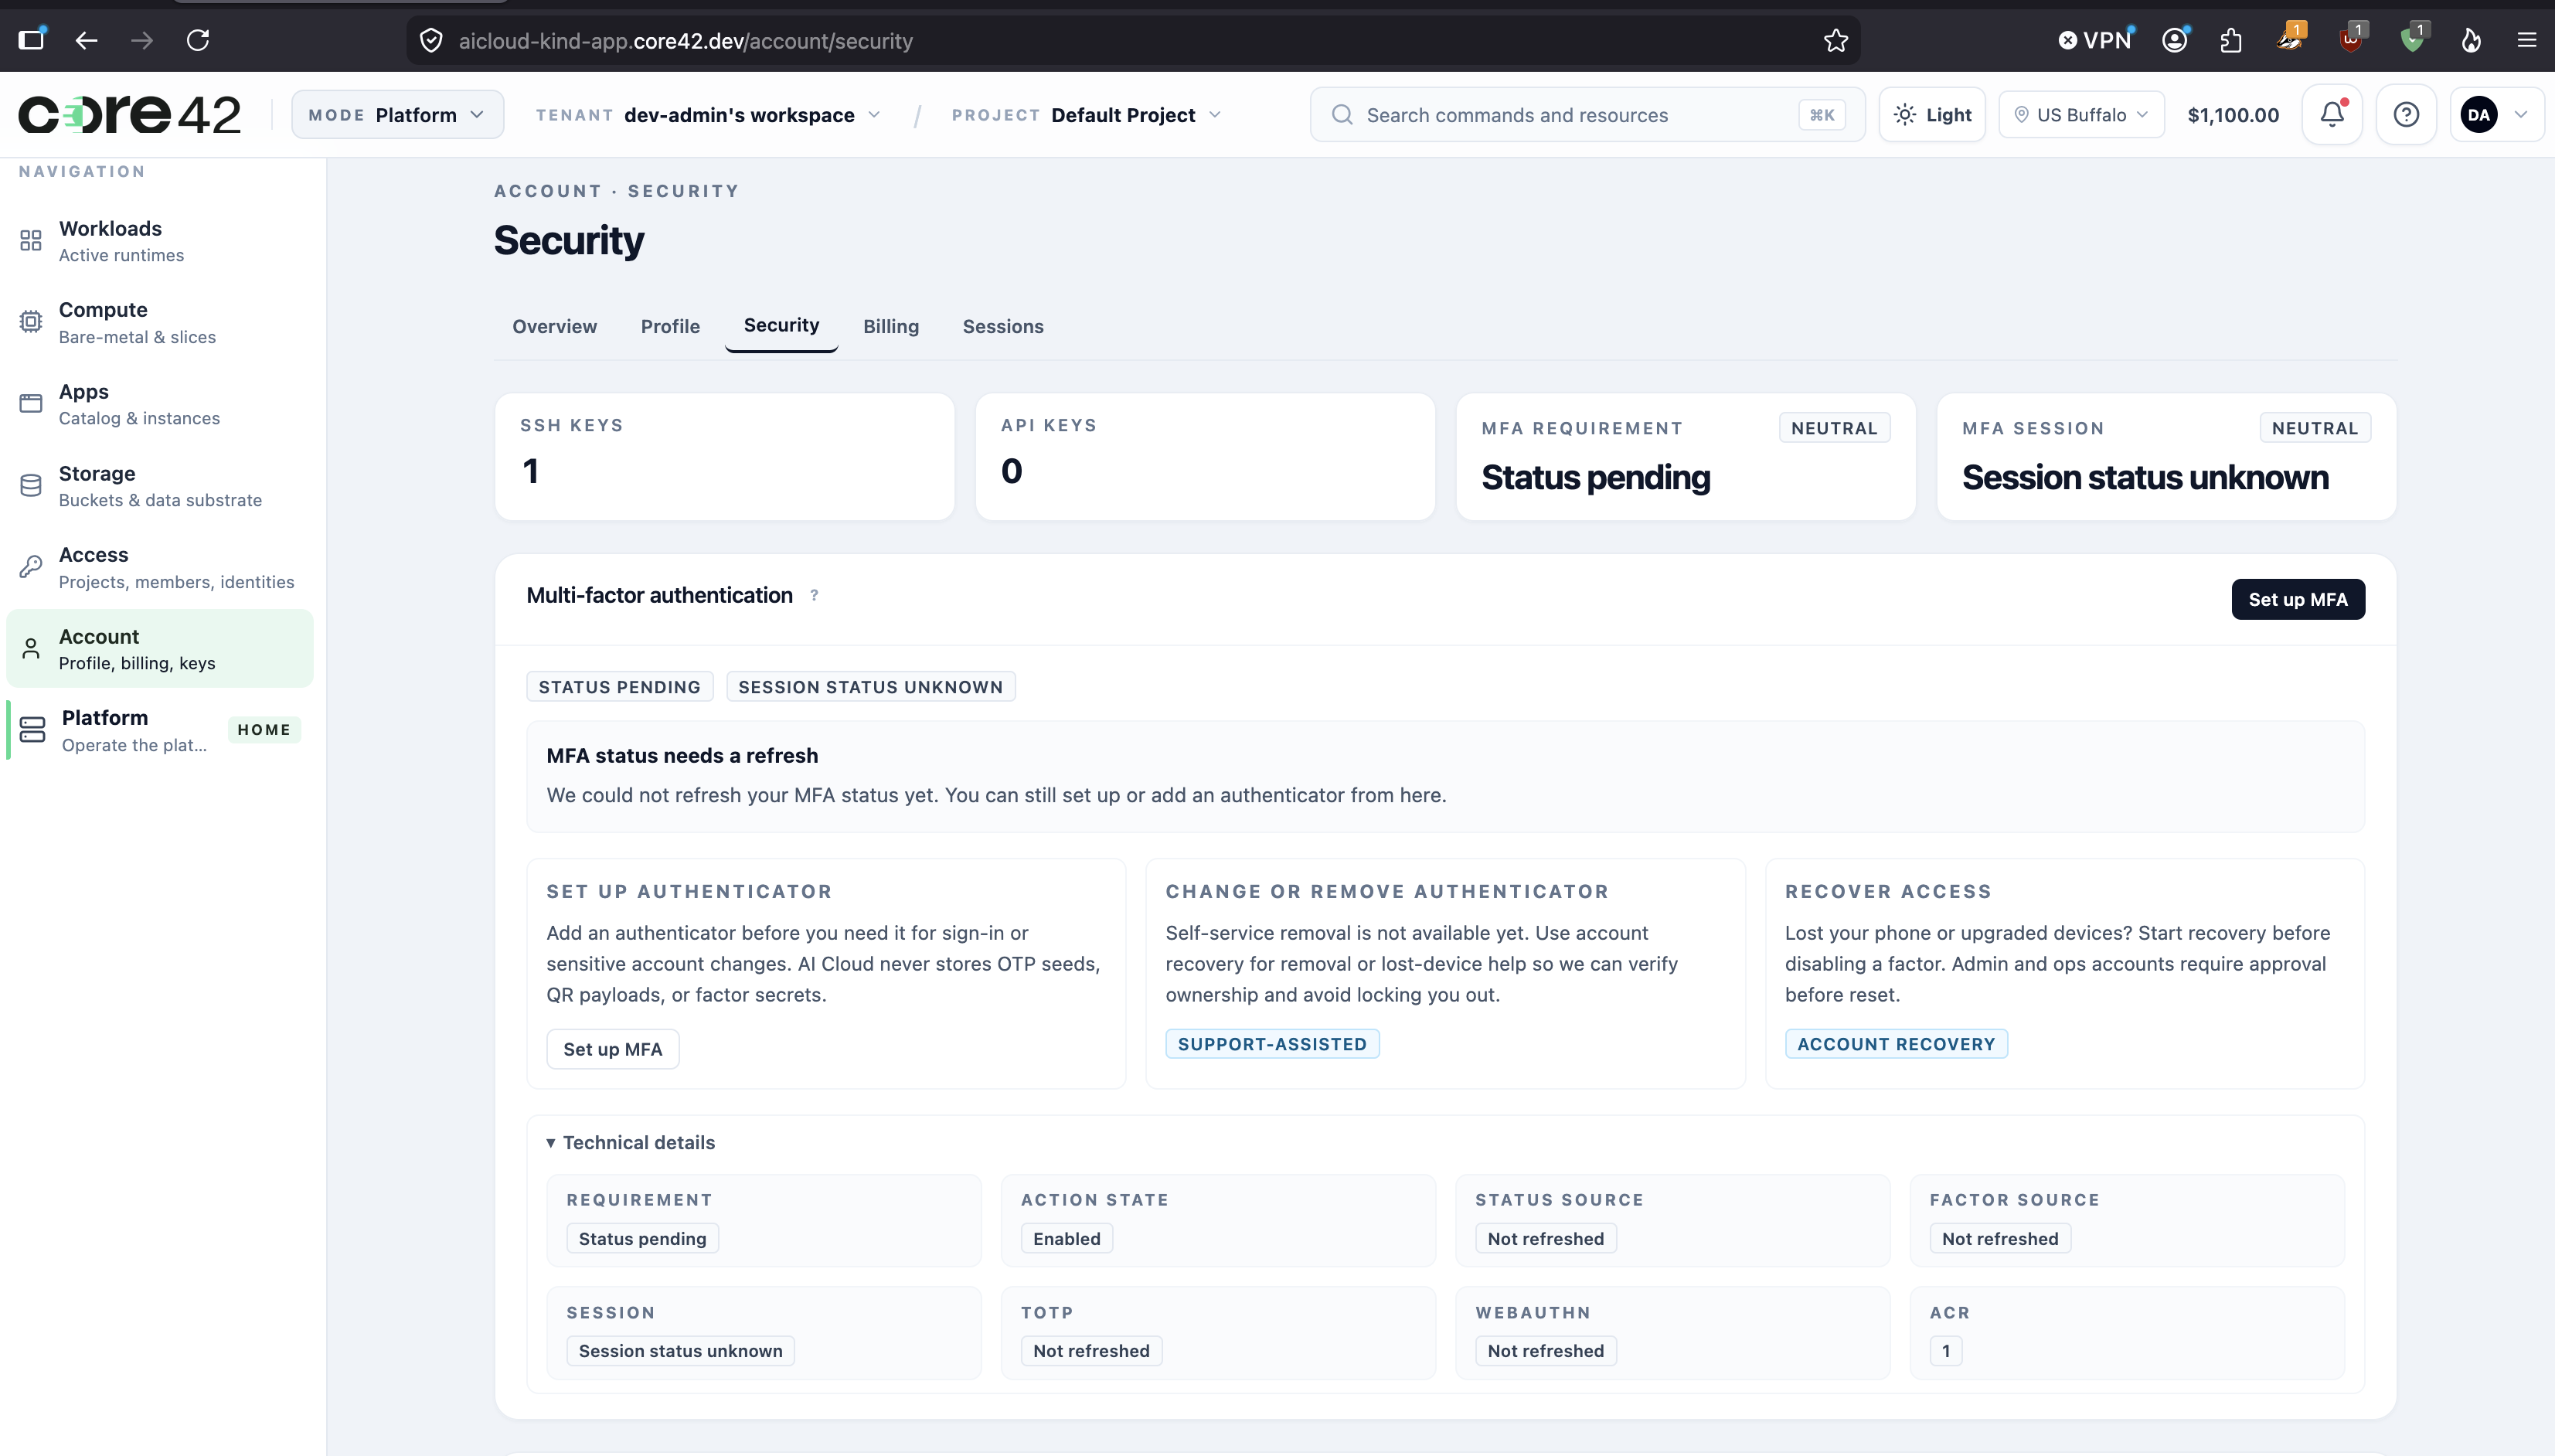2555x1456 pixels.
Task: Click the Status Pending badge
Action: [x=619, y=687]
